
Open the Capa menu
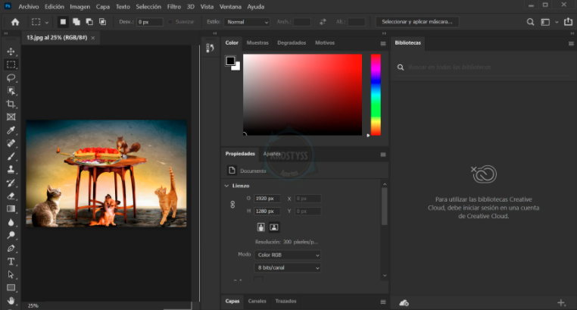coord(103,7)
